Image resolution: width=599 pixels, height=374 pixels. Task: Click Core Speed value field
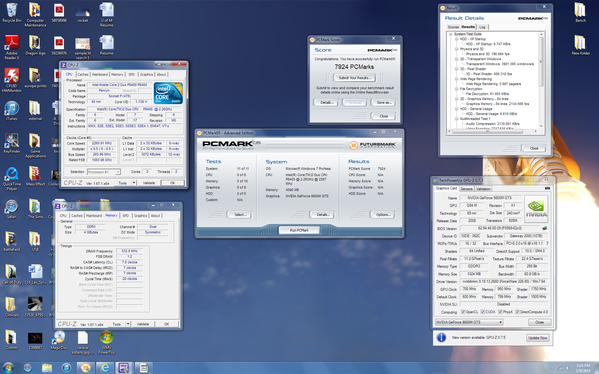[x=102, y=143]
